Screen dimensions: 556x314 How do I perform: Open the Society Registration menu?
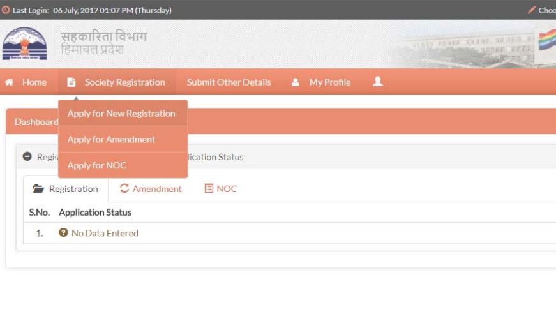point(117,82)
